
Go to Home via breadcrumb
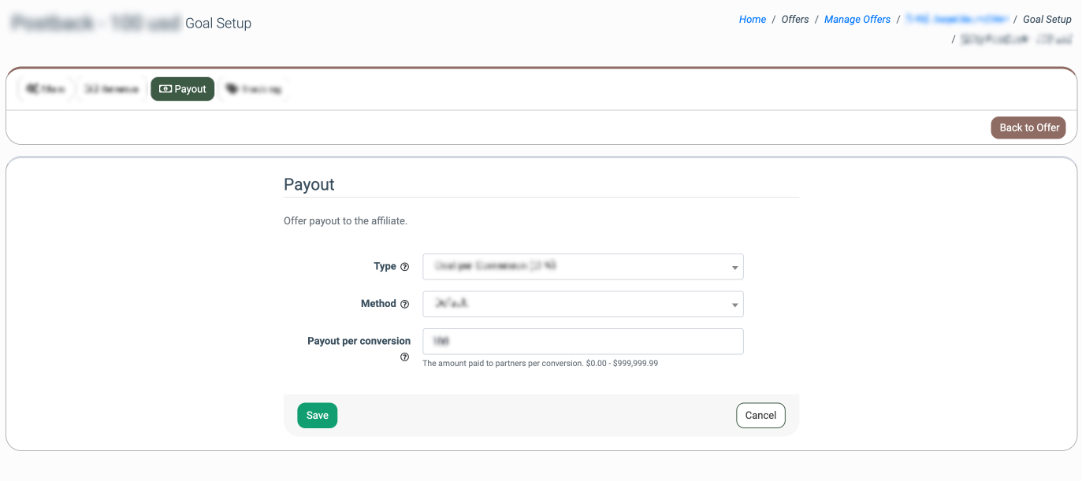(x=752, y=20)
